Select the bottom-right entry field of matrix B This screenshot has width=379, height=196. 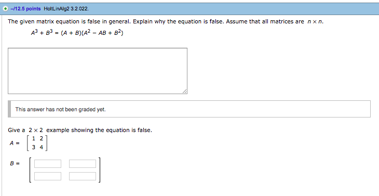pyautogui.click(x=83, y=176)
